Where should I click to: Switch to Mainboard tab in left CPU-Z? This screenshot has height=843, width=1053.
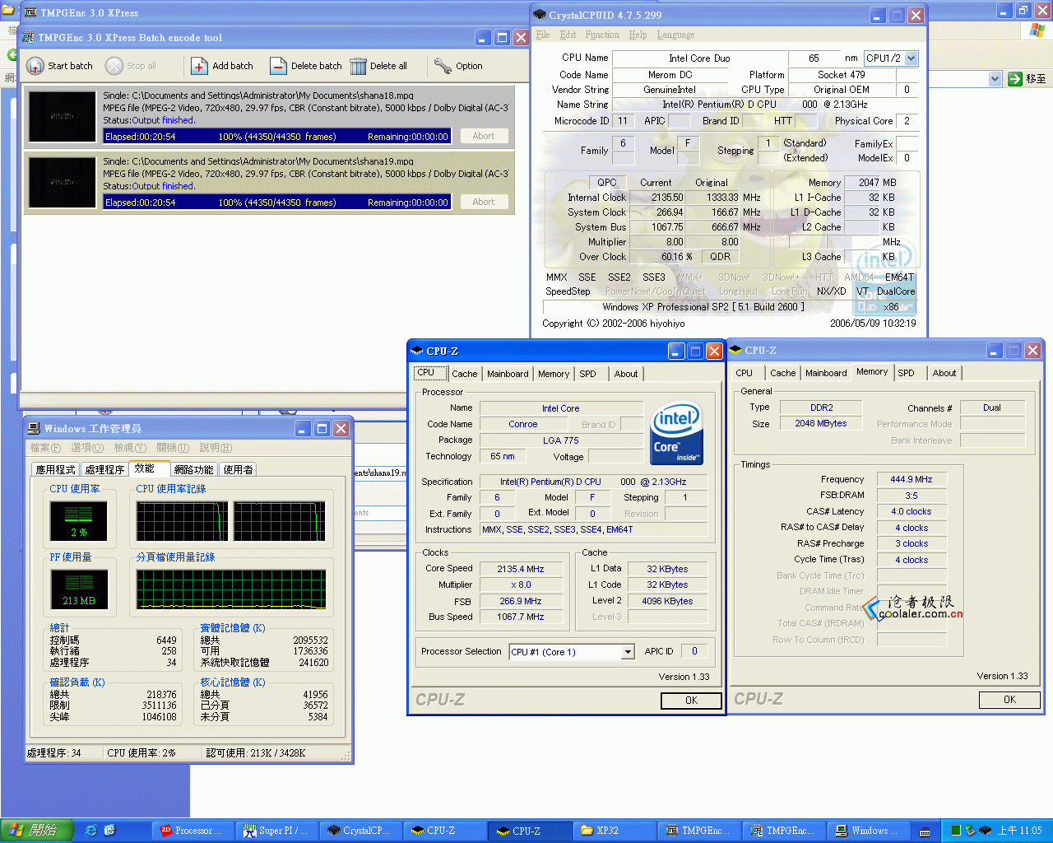pyautogui.click(x=508, y=374)
